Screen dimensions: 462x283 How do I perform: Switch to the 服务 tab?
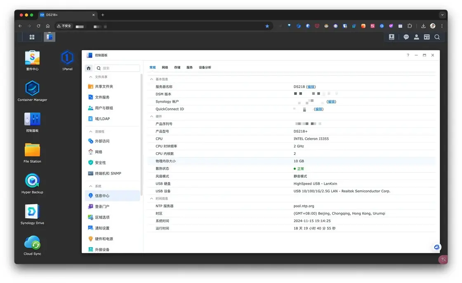coord(189,68)
